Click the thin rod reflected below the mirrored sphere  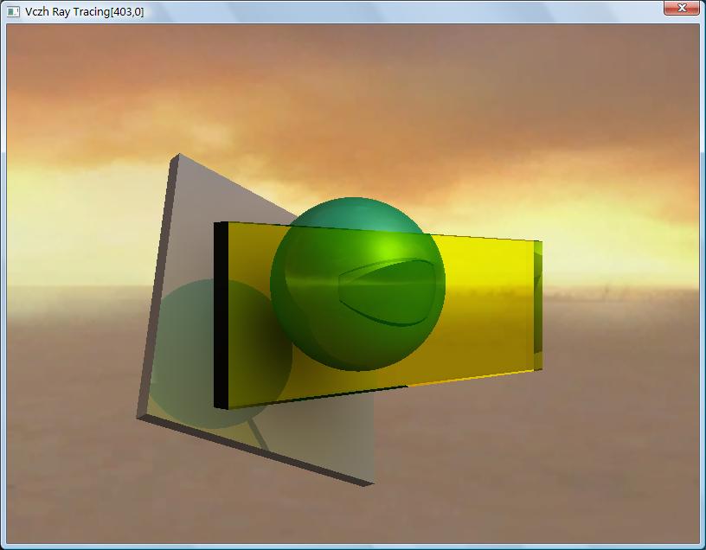259,434
